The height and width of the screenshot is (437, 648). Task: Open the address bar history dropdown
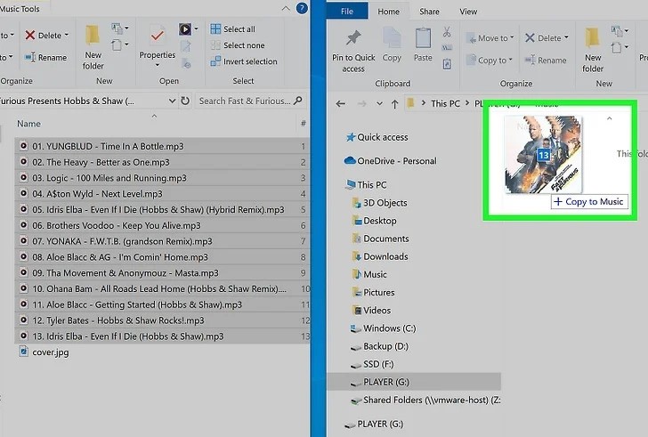(172, 101)
